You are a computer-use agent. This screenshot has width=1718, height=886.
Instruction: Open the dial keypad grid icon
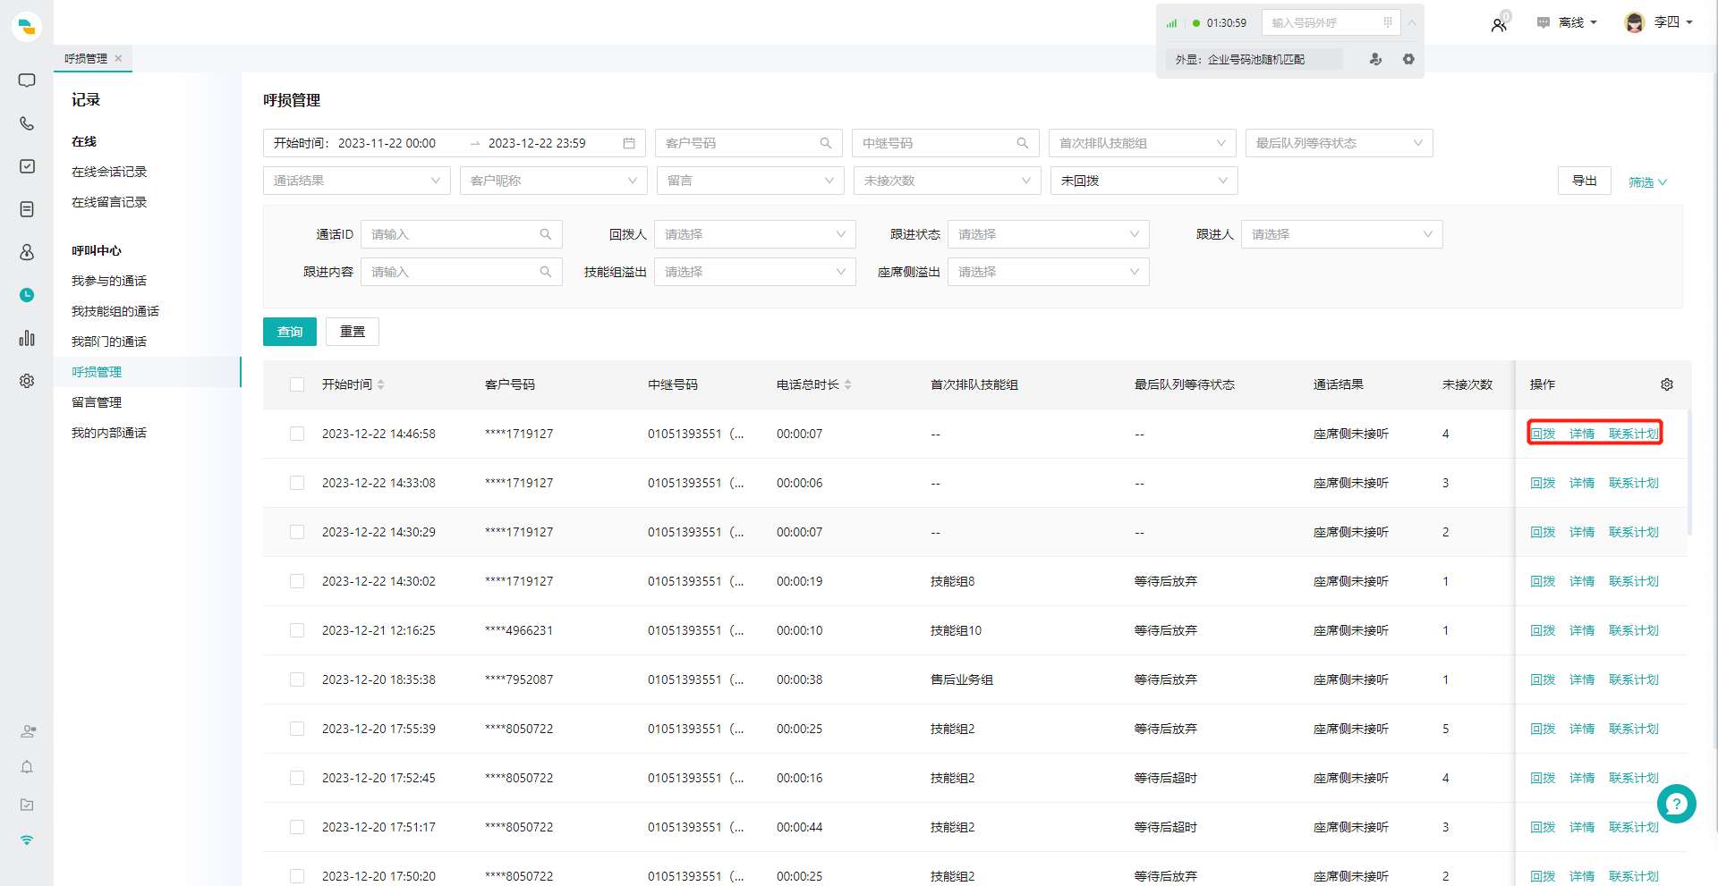1388,22
